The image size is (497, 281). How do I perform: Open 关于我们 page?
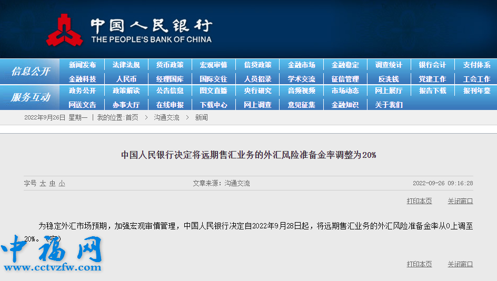(x=389, y=105)
